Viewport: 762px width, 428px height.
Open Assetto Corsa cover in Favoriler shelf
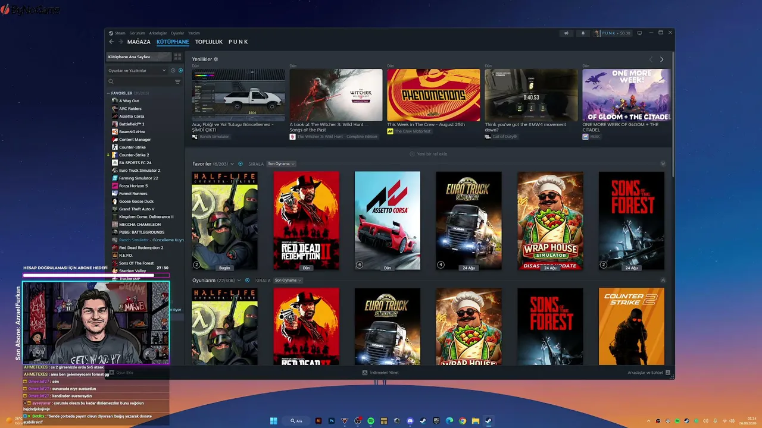point(388,221)
